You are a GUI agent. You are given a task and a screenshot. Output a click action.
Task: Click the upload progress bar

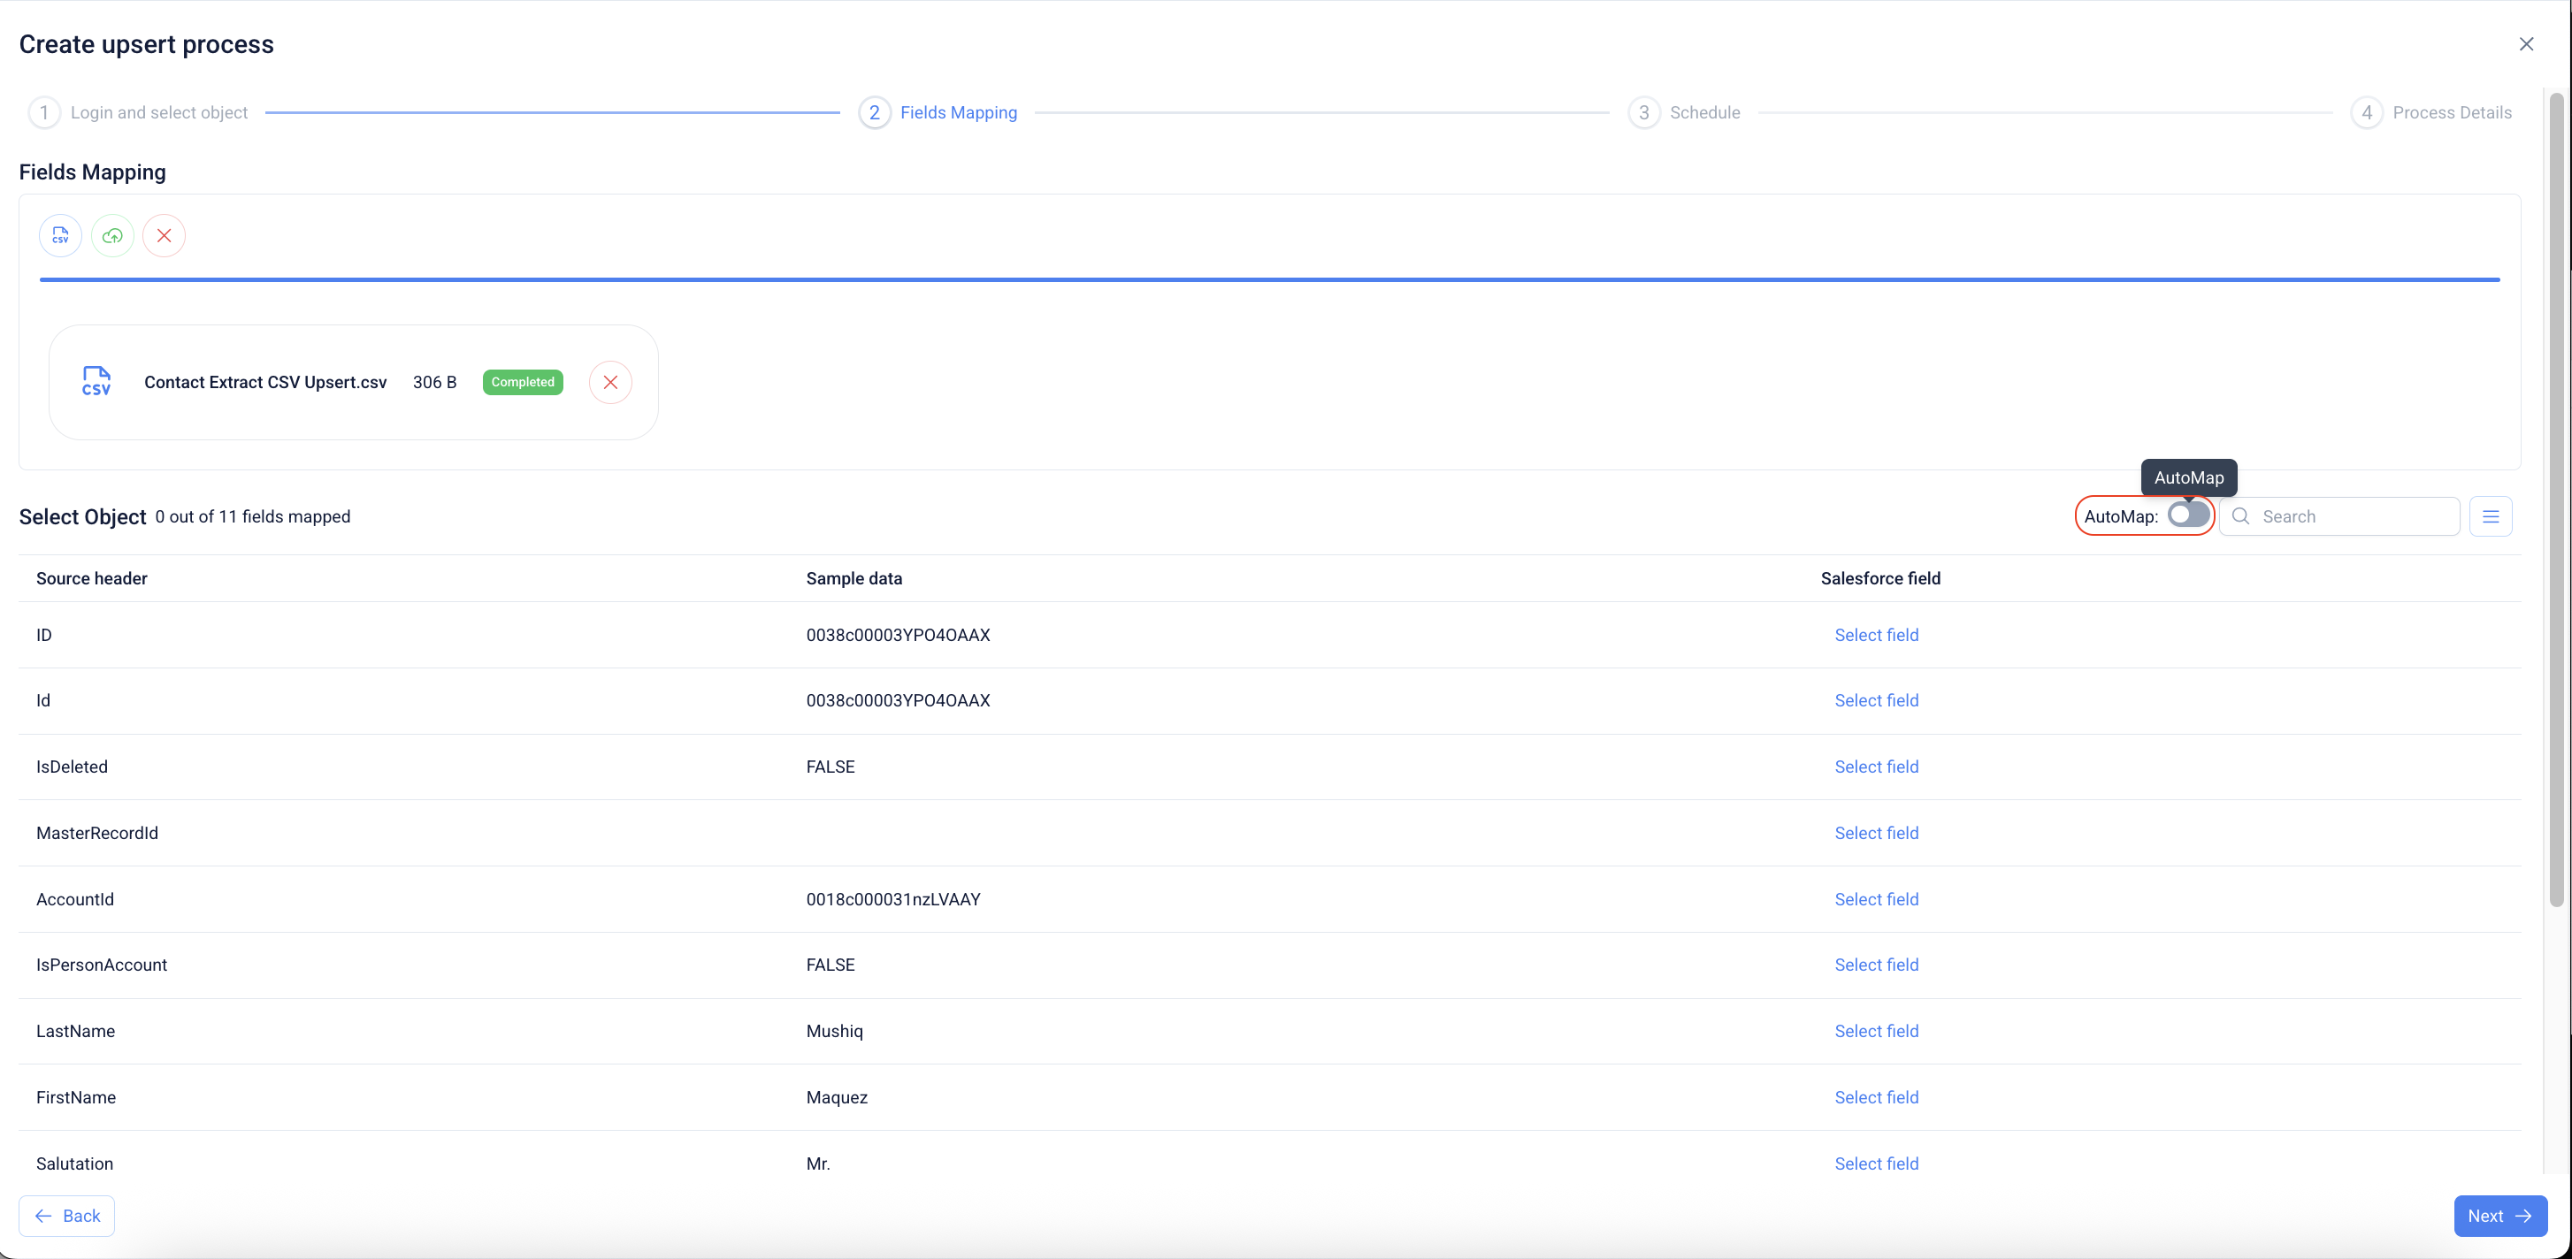coord(1268,279)
